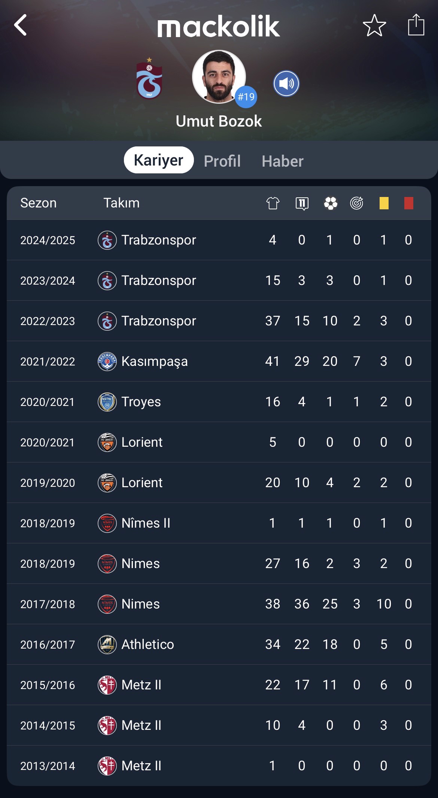Add player to favorites with star icon

[374, 25]
